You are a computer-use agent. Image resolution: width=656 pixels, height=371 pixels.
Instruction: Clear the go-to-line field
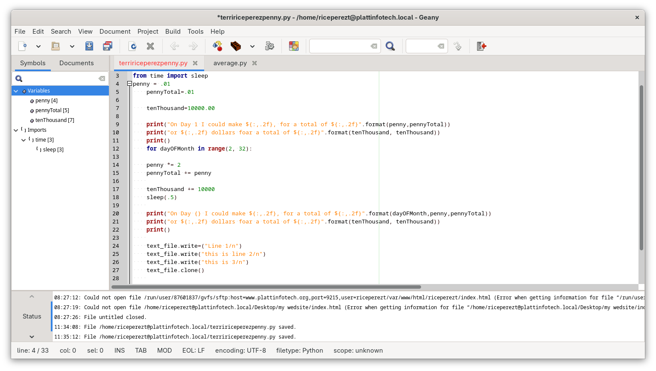(441, 46)
